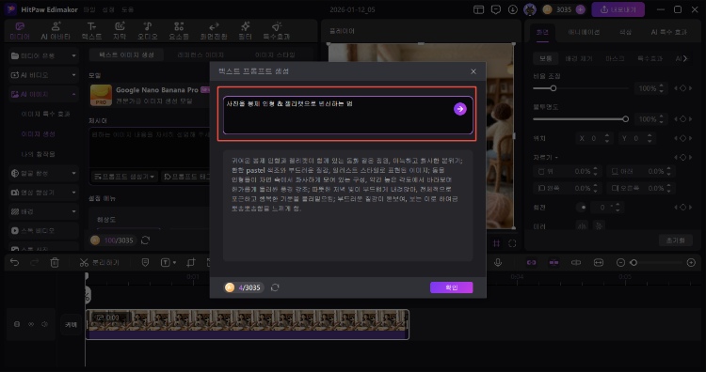The image size is (706, 372).
Task: Select the 텍스트 이미지 생성 tab
Action: (126, 54)
